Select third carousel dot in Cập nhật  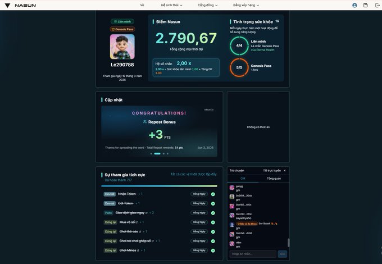coord(163,153)
